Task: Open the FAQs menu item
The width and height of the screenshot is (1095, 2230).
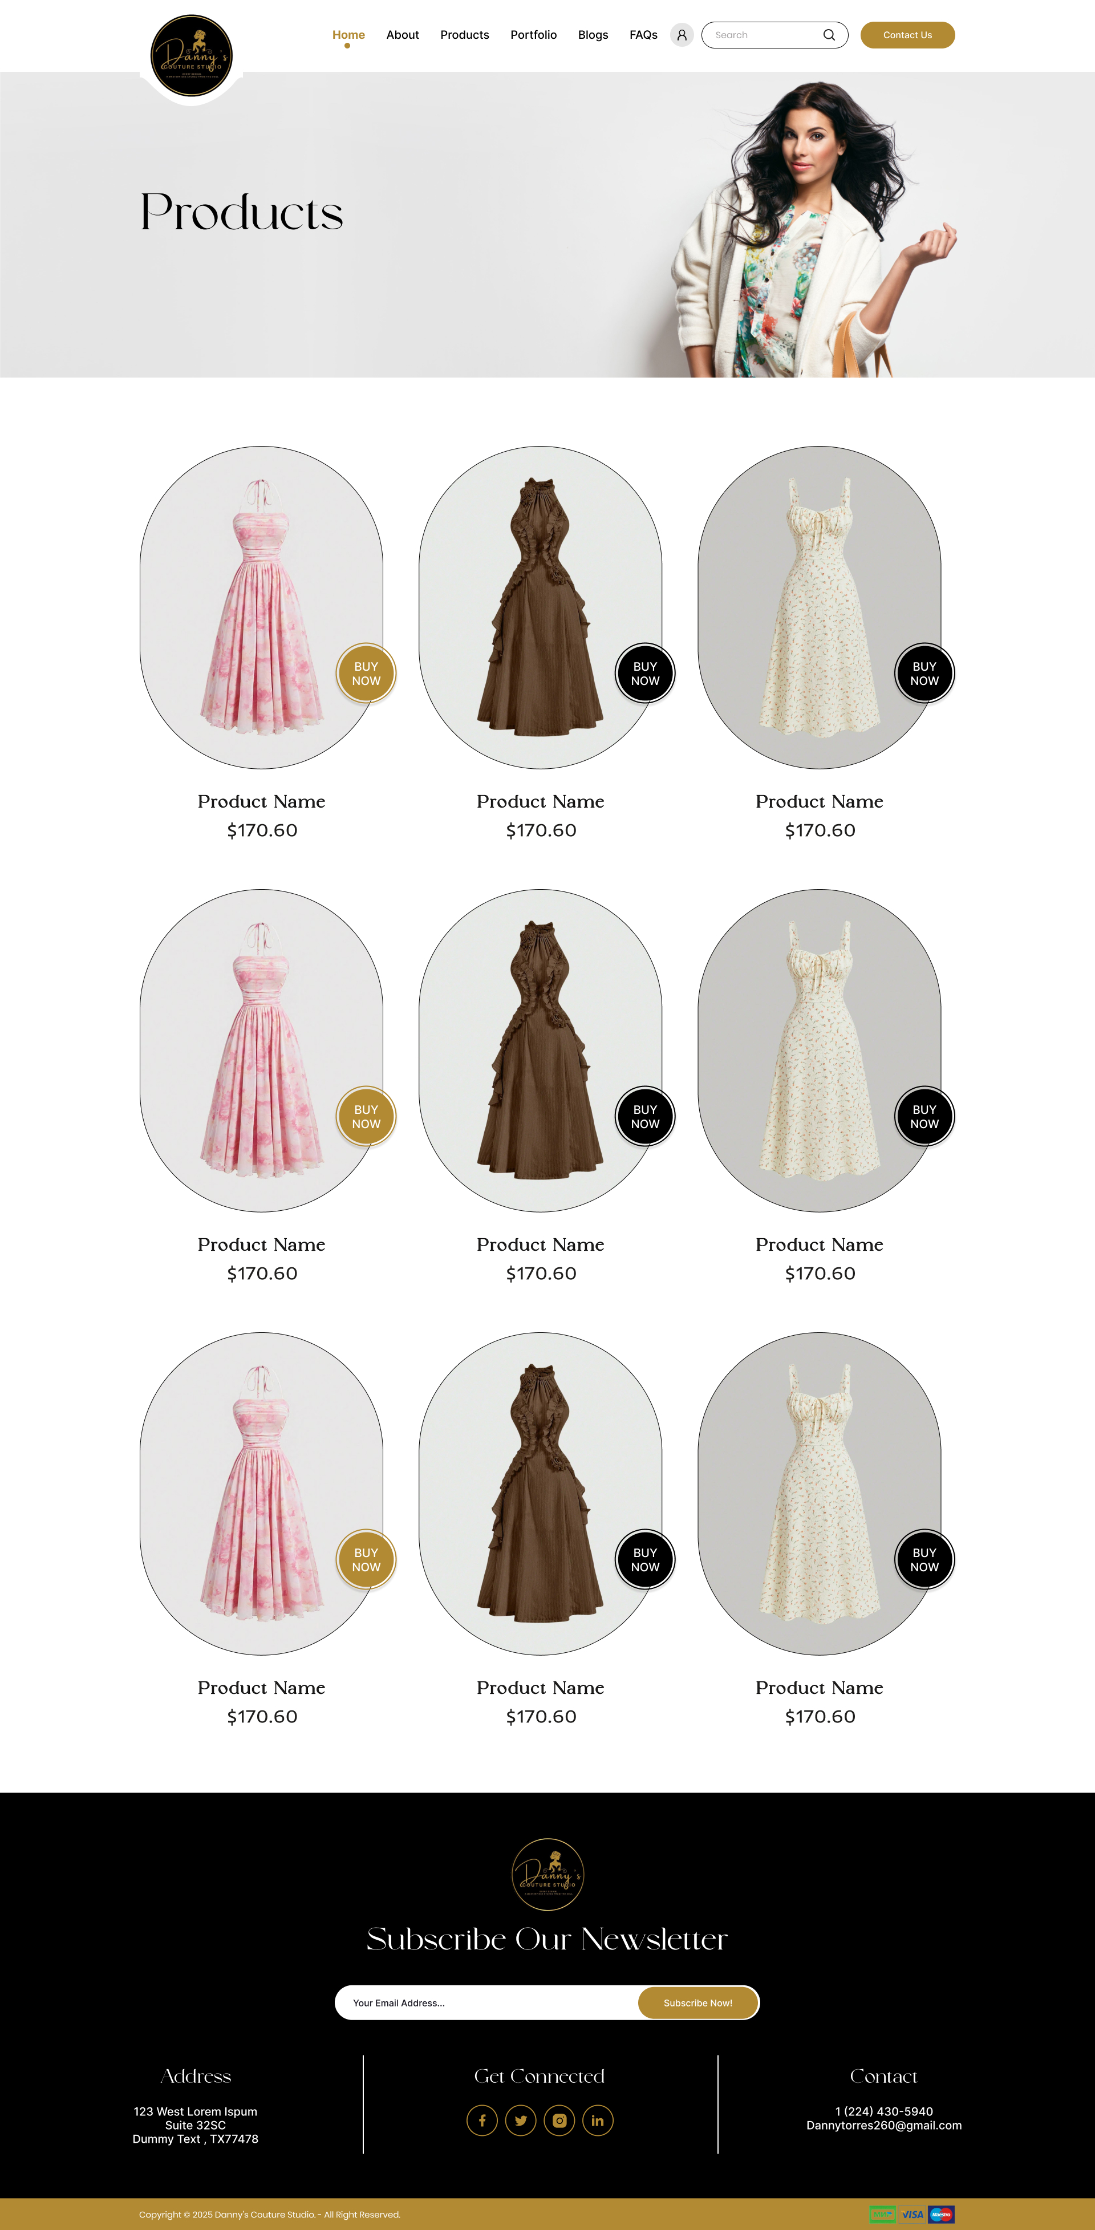Action: (643, 35)
